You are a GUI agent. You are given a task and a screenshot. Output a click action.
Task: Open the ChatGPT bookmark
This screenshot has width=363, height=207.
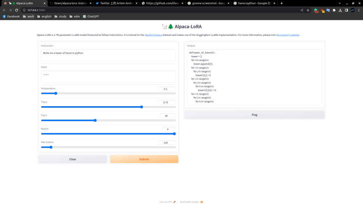pos(91,16)
